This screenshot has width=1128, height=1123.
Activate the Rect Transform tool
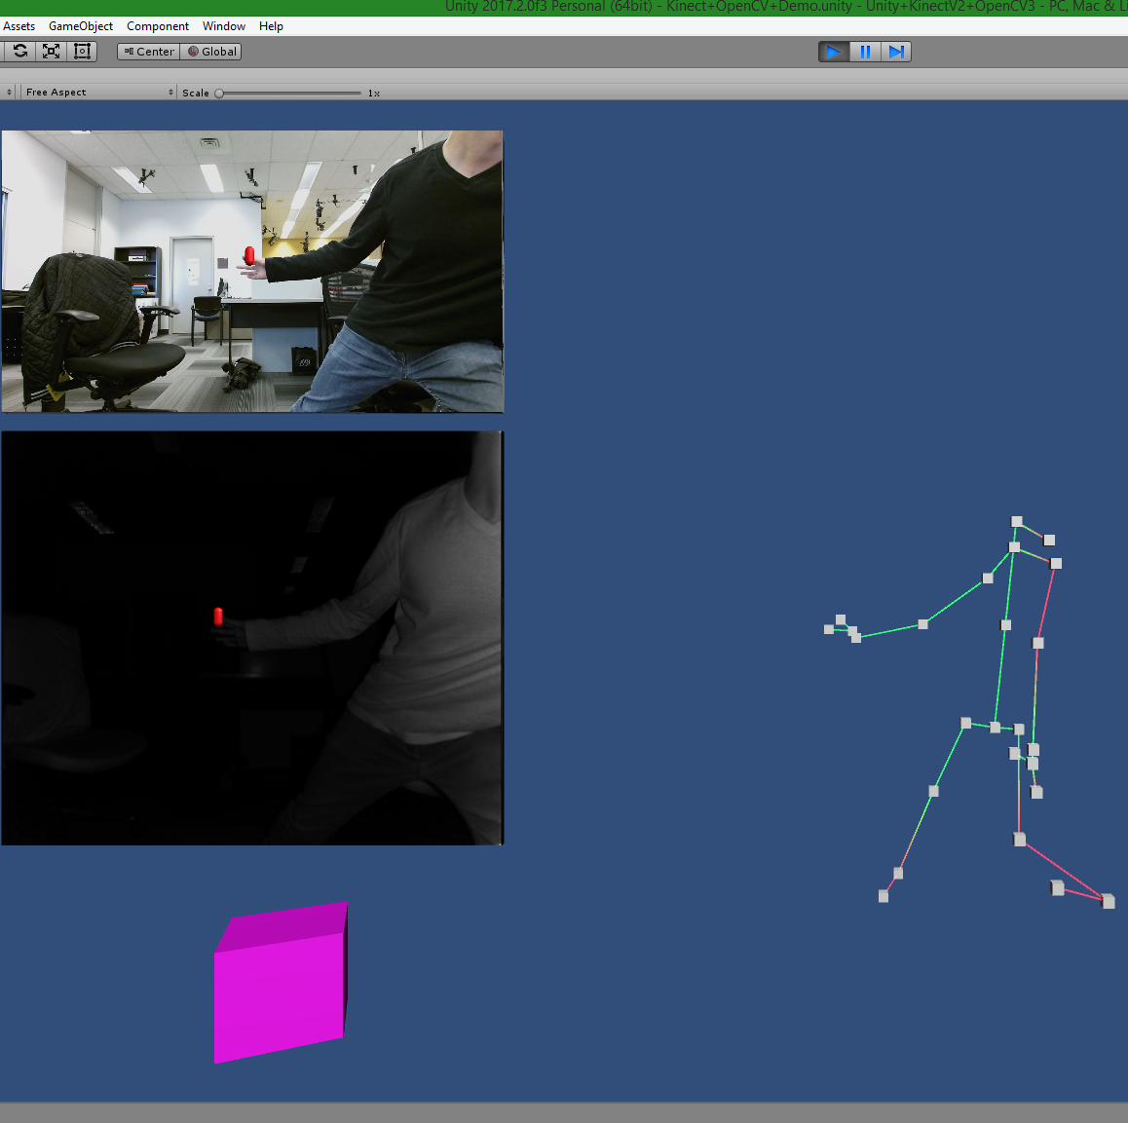tap(83, 52)
